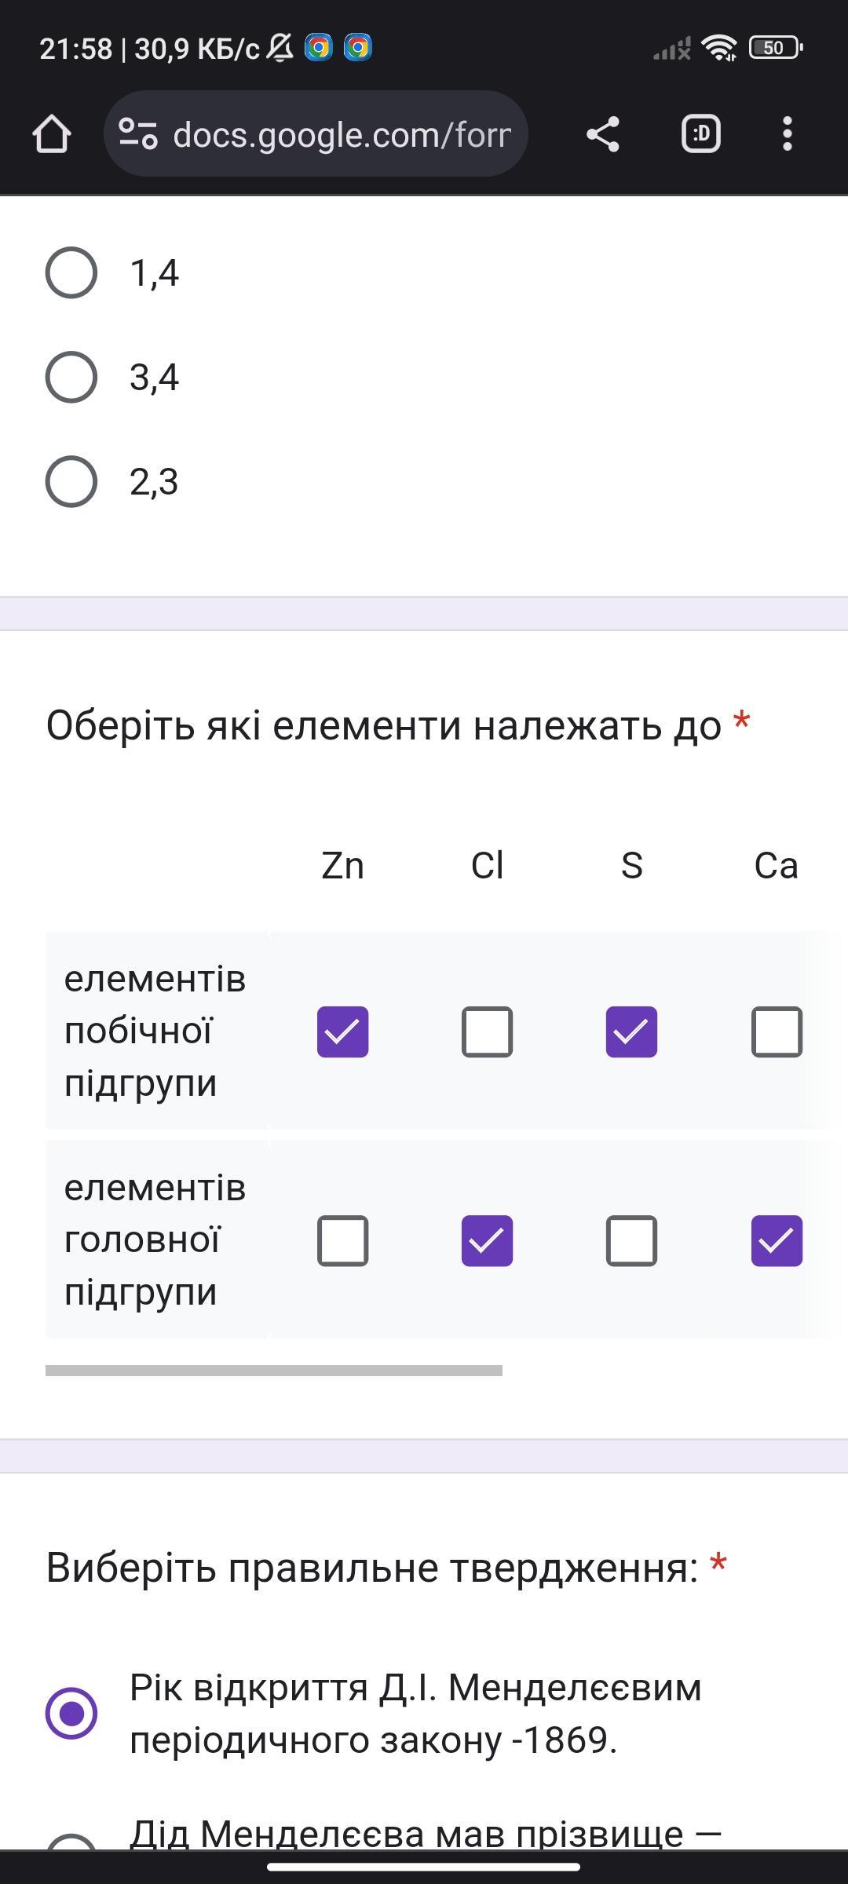Click the horizontal scrollbar under the grid

[274, 1371]
